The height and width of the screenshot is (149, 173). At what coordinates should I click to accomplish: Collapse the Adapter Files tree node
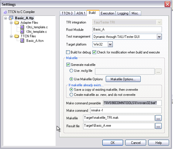coord(11,23)
